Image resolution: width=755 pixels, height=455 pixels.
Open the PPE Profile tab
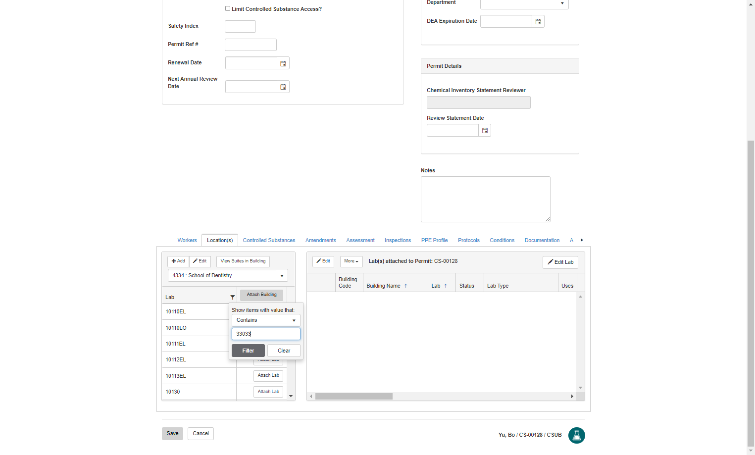tap(434, 241)
